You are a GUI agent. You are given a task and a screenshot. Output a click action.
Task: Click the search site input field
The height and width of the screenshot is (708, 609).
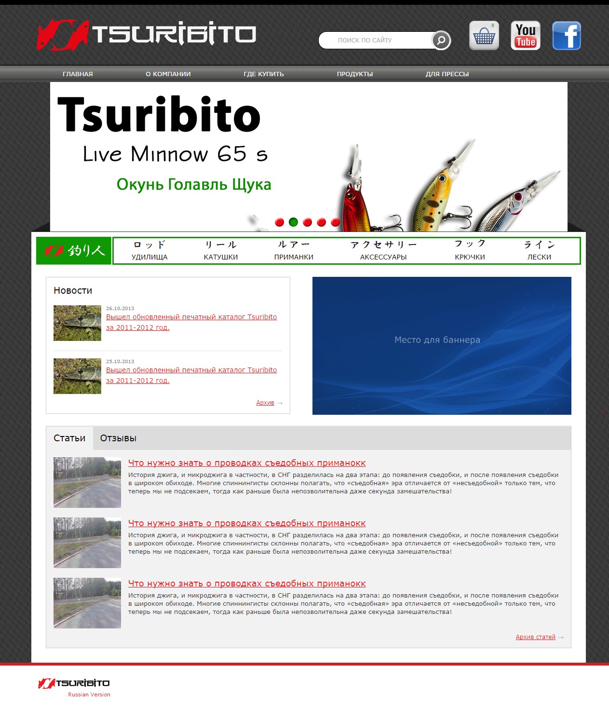click(x=376, y=41)
